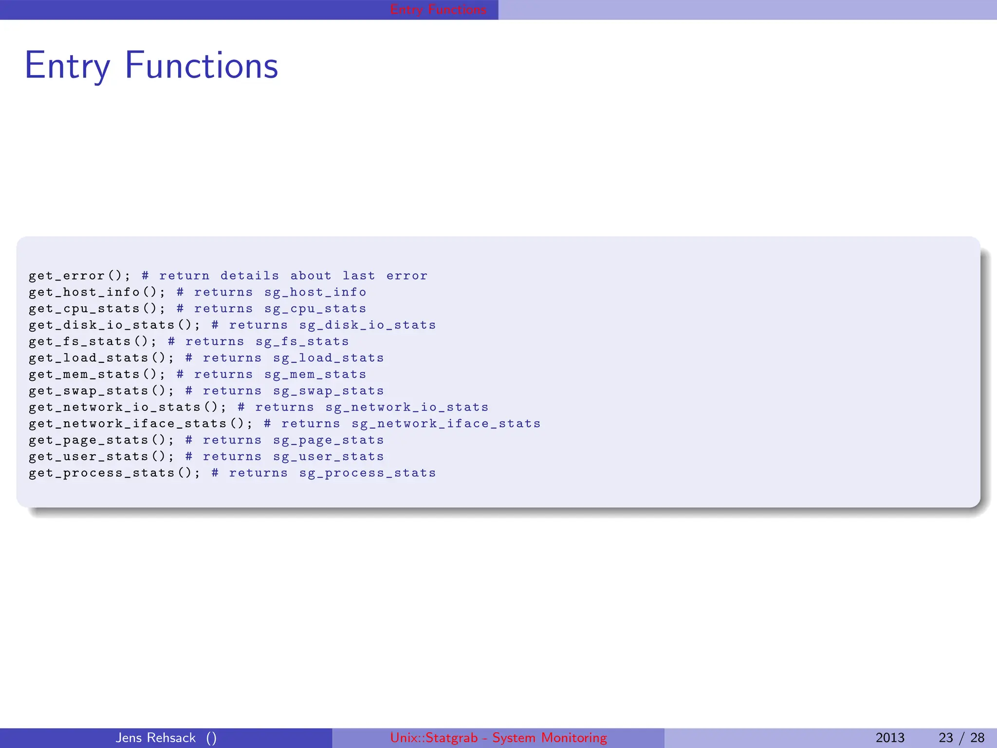Click the Entry Functions slide title
The width and height of the screenshot is (997, 748).
click(151, 66)
